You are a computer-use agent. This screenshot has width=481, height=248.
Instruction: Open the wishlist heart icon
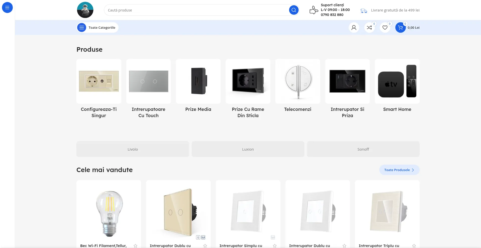click(x=385, y=27)
